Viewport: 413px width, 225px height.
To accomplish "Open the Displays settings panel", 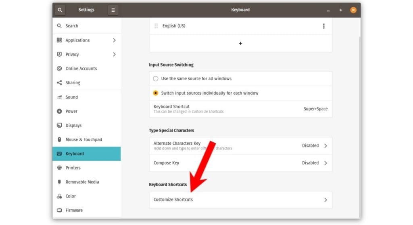I will [x=73, y=125].
